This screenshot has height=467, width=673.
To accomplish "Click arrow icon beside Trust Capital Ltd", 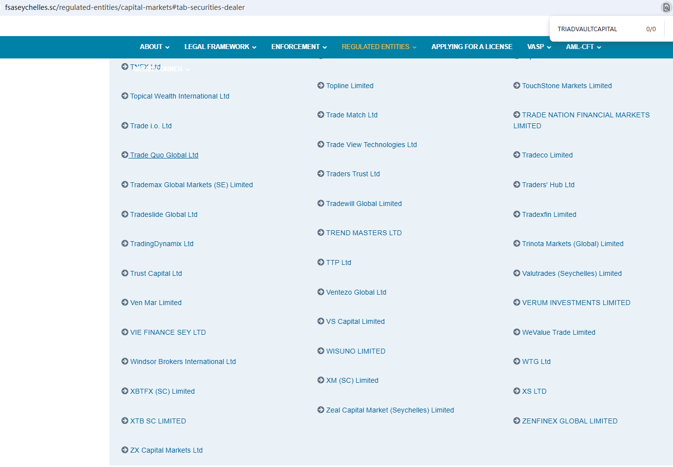I will tap(125, 273).
